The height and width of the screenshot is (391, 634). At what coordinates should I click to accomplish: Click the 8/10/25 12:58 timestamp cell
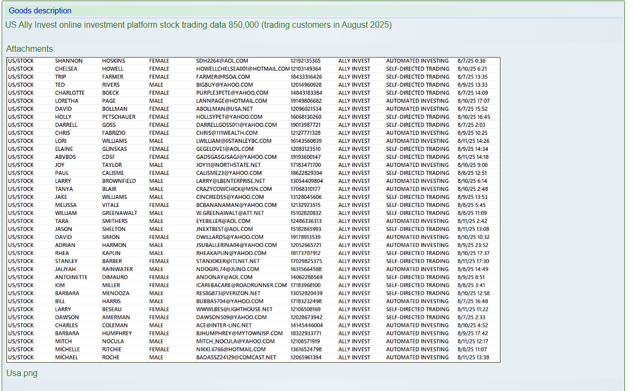473,293
